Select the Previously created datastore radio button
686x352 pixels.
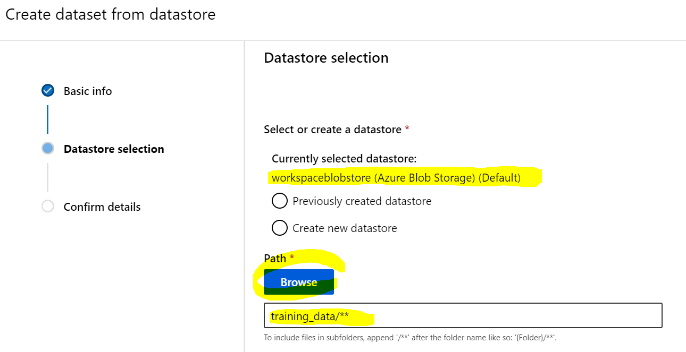(x=280, y=201)
